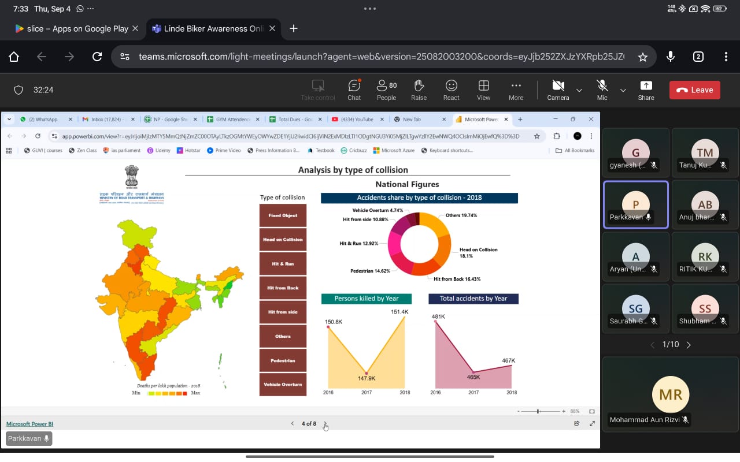The width and height of the screenshot is (740, 462).
Task: Open the View layout options
Action: [483, 90]
